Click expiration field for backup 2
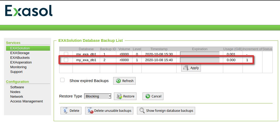This screenshot has height=122, width=280. [x=200, y=60]
